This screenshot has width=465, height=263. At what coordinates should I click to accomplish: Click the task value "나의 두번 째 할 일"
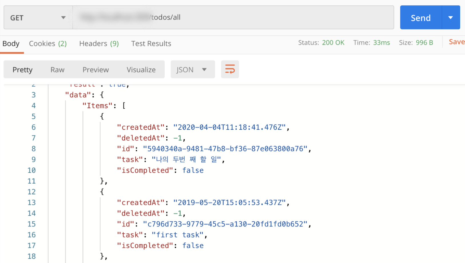pos(186,159)
